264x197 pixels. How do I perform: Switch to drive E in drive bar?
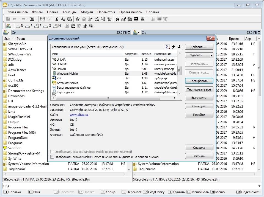tap(29, 26)
